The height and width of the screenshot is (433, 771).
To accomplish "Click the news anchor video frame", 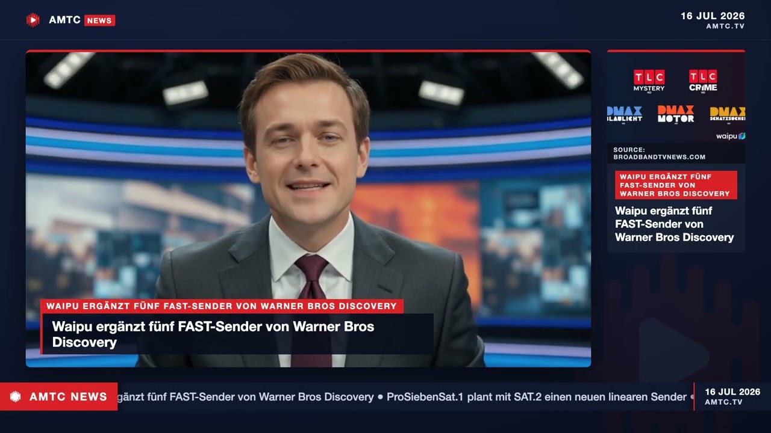I will tap(308, 209).
